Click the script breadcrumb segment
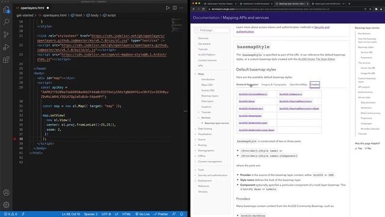The image size is (385, 217). coord(109,15)
